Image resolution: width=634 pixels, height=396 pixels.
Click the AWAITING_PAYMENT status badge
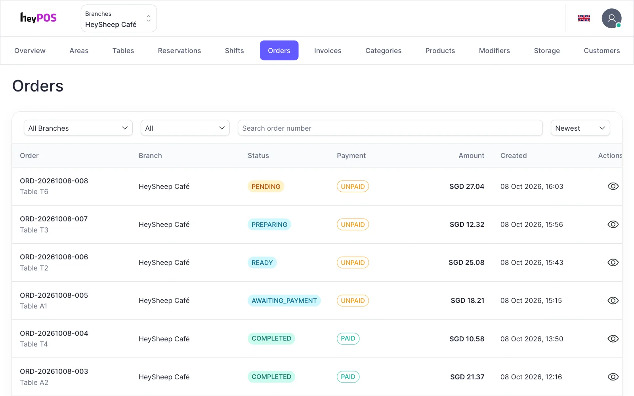pos(284,301)
